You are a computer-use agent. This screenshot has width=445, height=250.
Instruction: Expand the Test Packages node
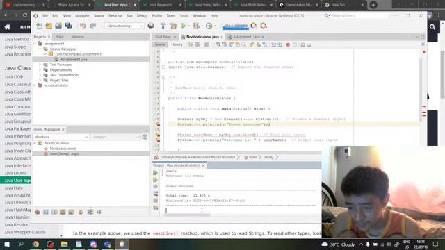click(x=40, y=65)
